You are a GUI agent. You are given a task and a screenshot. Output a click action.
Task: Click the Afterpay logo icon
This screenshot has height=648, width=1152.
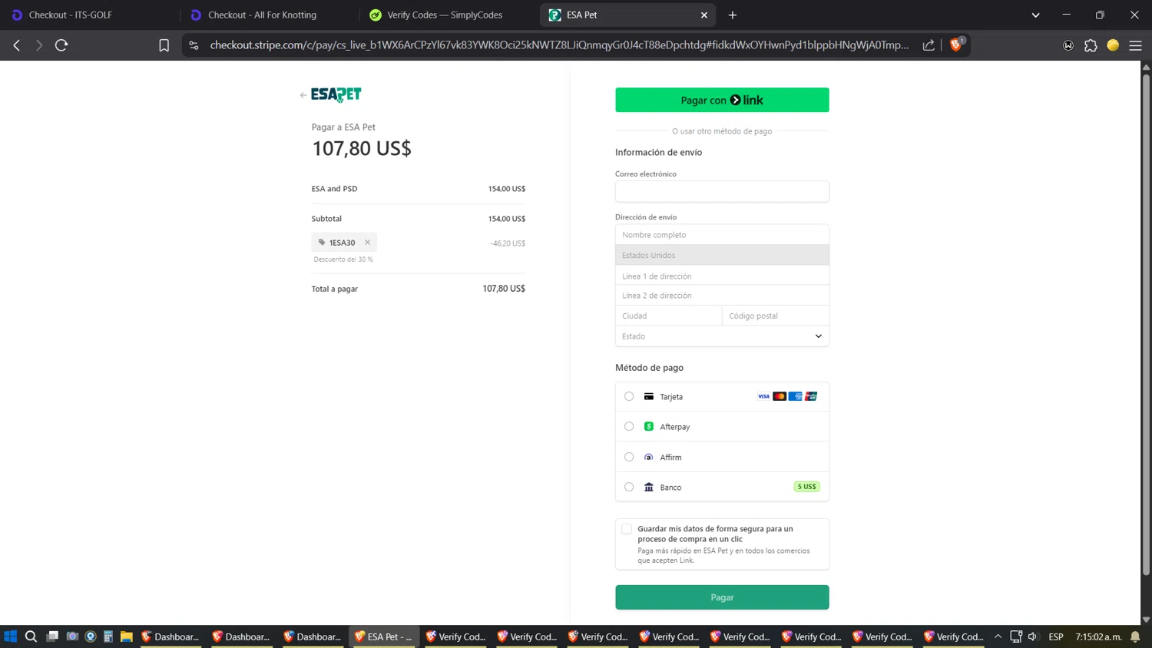coord(649,427)
